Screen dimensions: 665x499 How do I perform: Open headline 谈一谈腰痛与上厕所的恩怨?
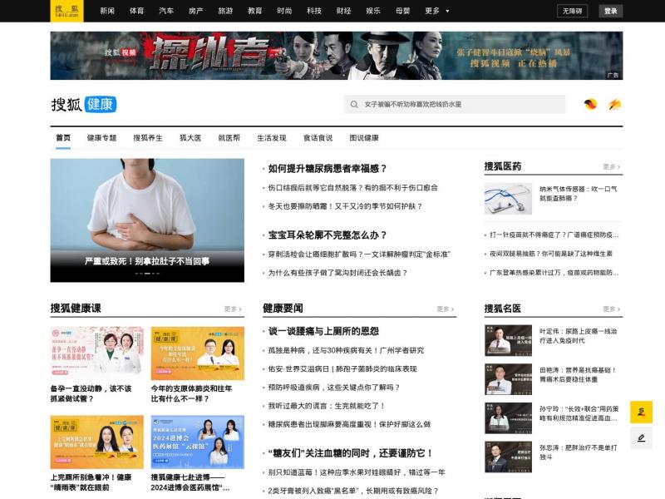click(323, 331)
